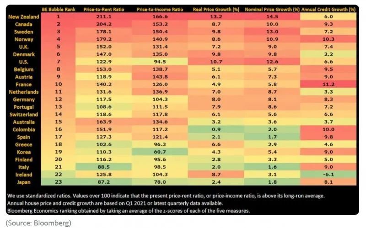Click New Zealand's 211.1 price-to-rent cell

click(x=104, y=16)
